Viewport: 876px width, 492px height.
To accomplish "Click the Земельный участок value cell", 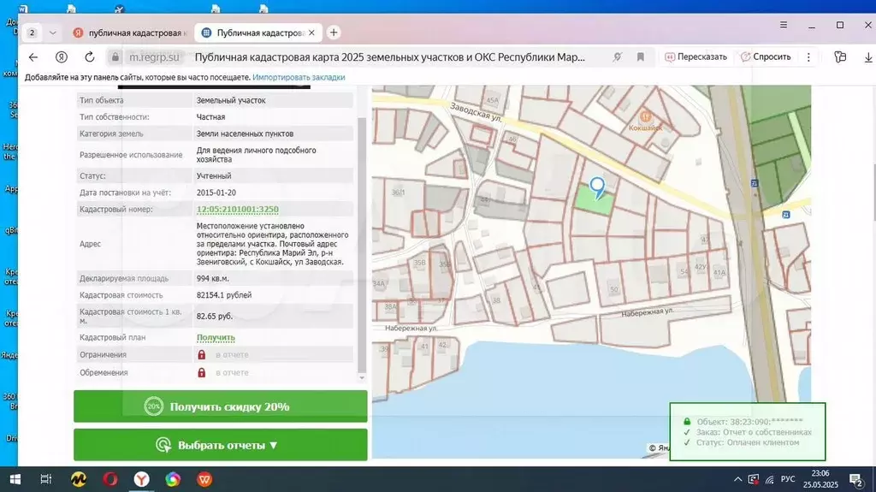I will pyautogui.click(x=273, y=101).
